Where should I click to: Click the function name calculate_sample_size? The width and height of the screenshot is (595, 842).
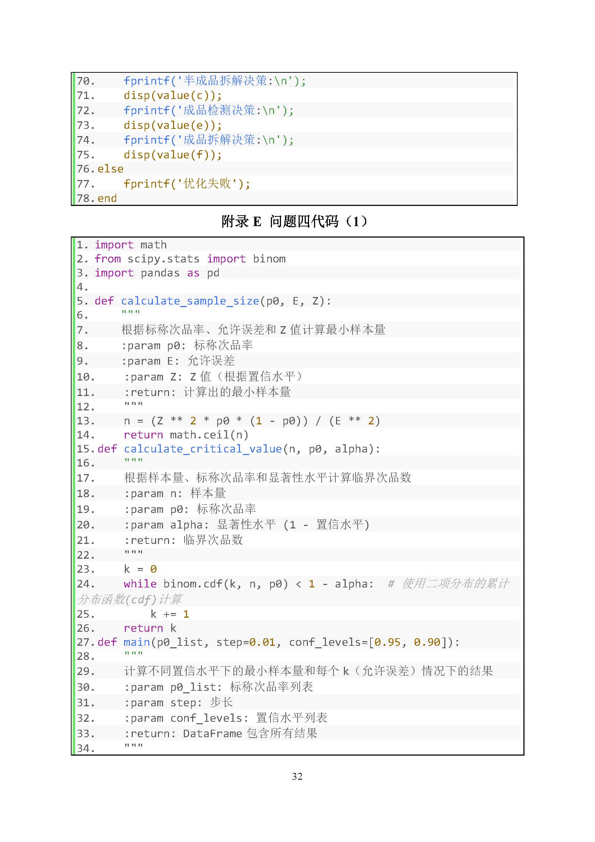pos(190,301)
